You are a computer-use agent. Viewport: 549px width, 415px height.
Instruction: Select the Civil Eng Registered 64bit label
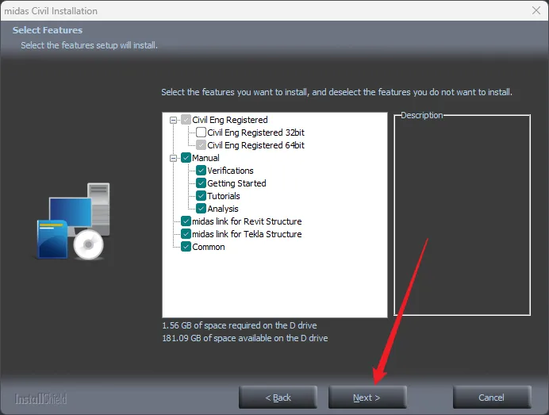point(255,145)
